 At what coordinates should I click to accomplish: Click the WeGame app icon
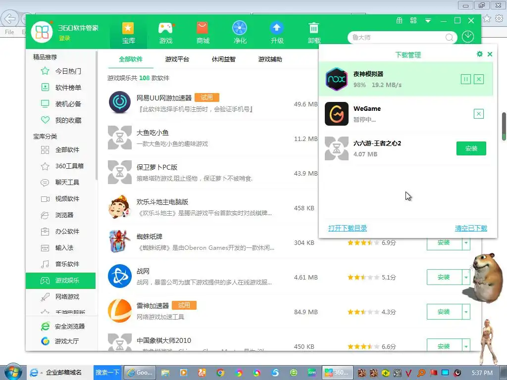pos(337,114)
